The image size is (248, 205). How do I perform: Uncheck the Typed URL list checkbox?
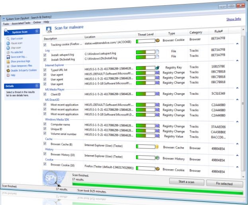coord(45,70)
